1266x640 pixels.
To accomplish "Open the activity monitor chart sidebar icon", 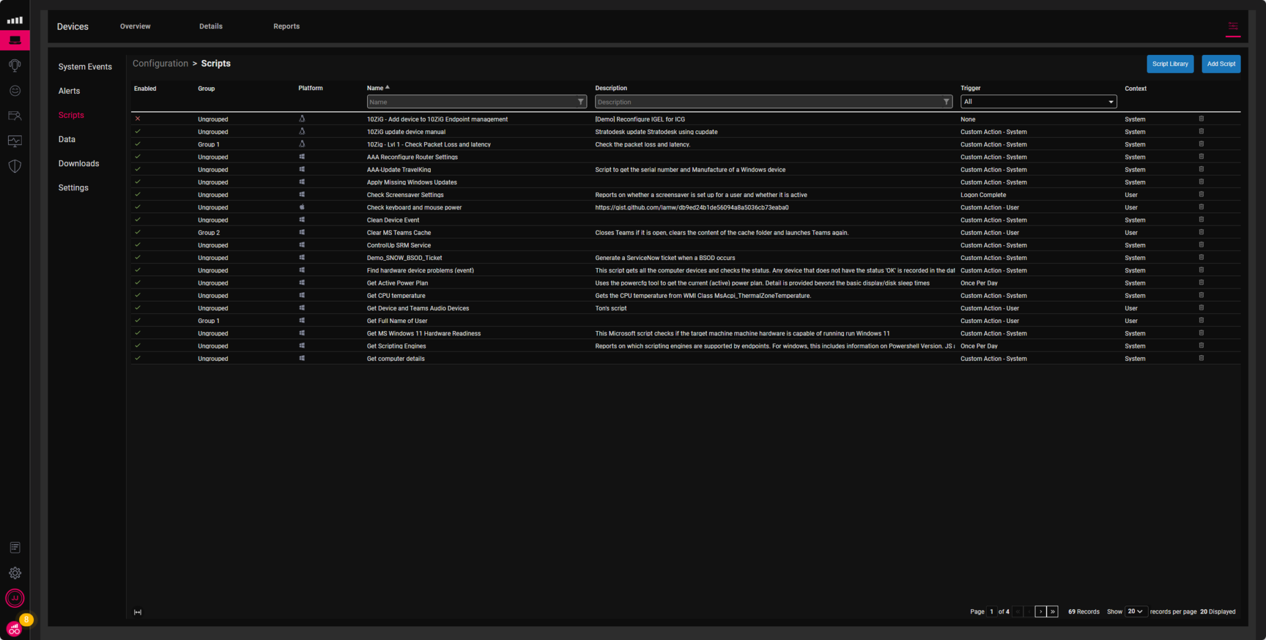I will pyautogui.click(x=14, y=141).
